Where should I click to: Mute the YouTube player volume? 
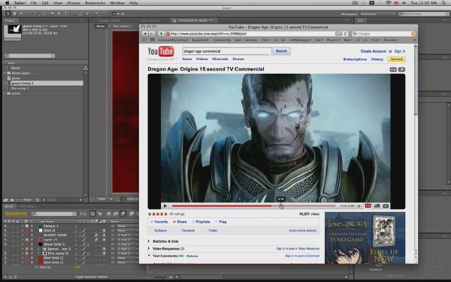coord(359,206)
